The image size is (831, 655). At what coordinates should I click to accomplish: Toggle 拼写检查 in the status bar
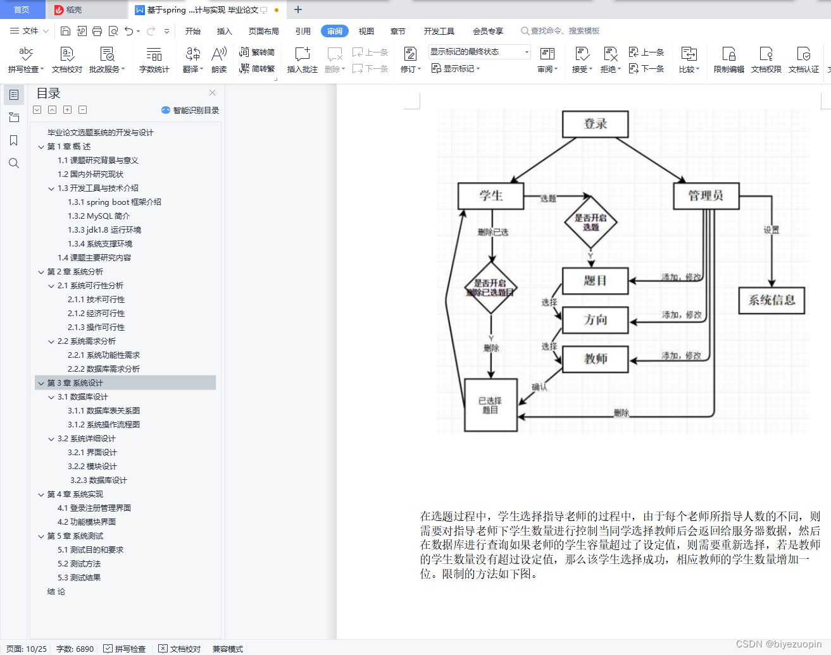coord(125,649)
